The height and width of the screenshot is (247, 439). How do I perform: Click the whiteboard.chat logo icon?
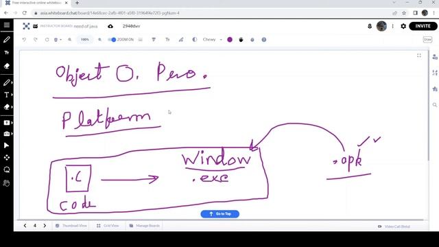pyautogui.click(x=26, y=26)
